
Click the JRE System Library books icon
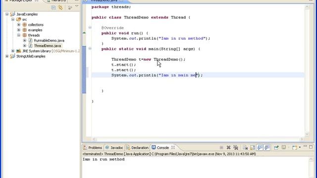19,51
